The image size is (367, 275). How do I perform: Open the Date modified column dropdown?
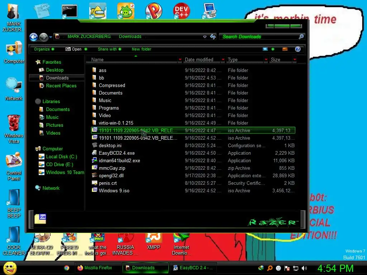pyautogui.click(x=223, y=60)
